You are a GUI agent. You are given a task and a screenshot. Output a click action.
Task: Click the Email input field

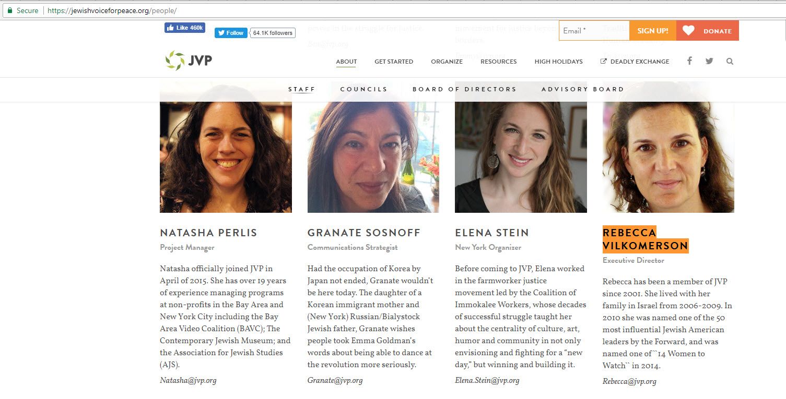click(x=594, y=31)
